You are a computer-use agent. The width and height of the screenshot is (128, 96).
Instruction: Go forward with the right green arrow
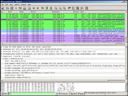coord(38,8)
